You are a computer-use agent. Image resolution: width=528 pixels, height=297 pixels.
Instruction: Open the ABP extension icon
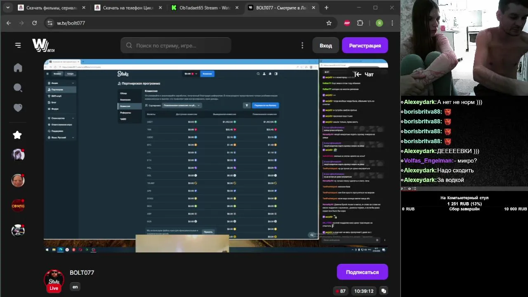(x=347, y=23)
